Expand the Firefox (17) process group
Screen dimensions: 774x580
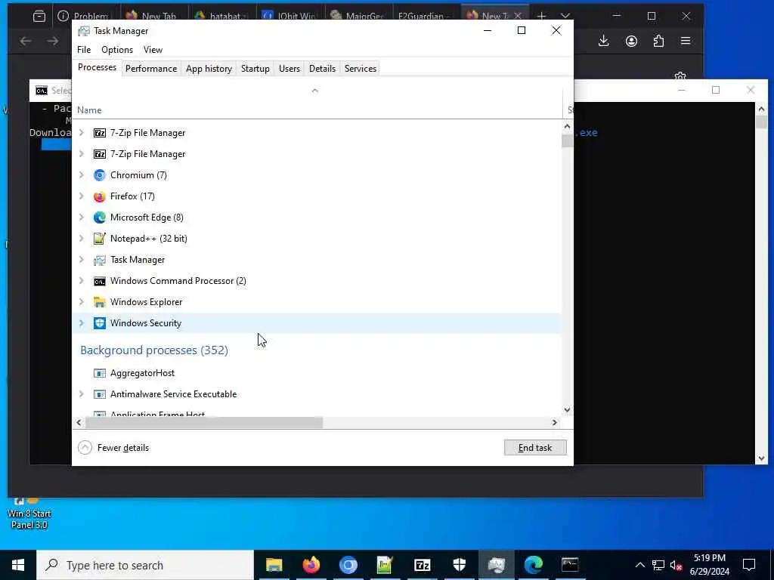[82, 196]
